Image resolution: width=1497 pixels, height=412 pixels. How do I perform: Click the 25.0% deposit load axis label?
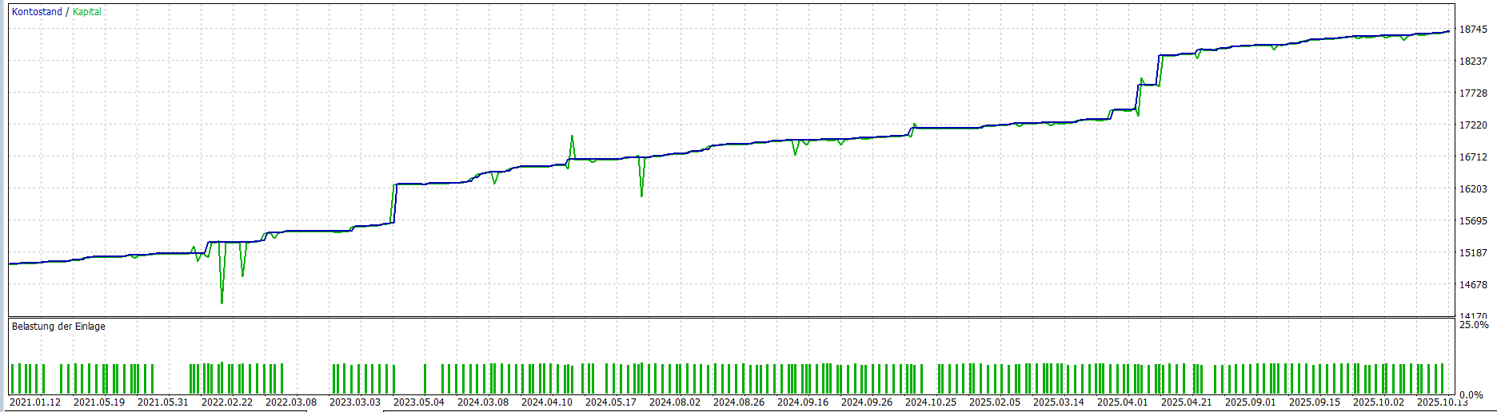click(1474, 325)
